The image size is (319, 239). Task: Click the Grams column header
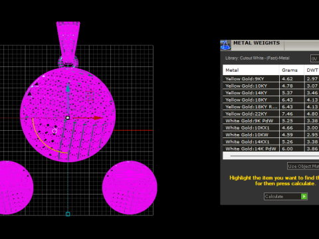292,70
